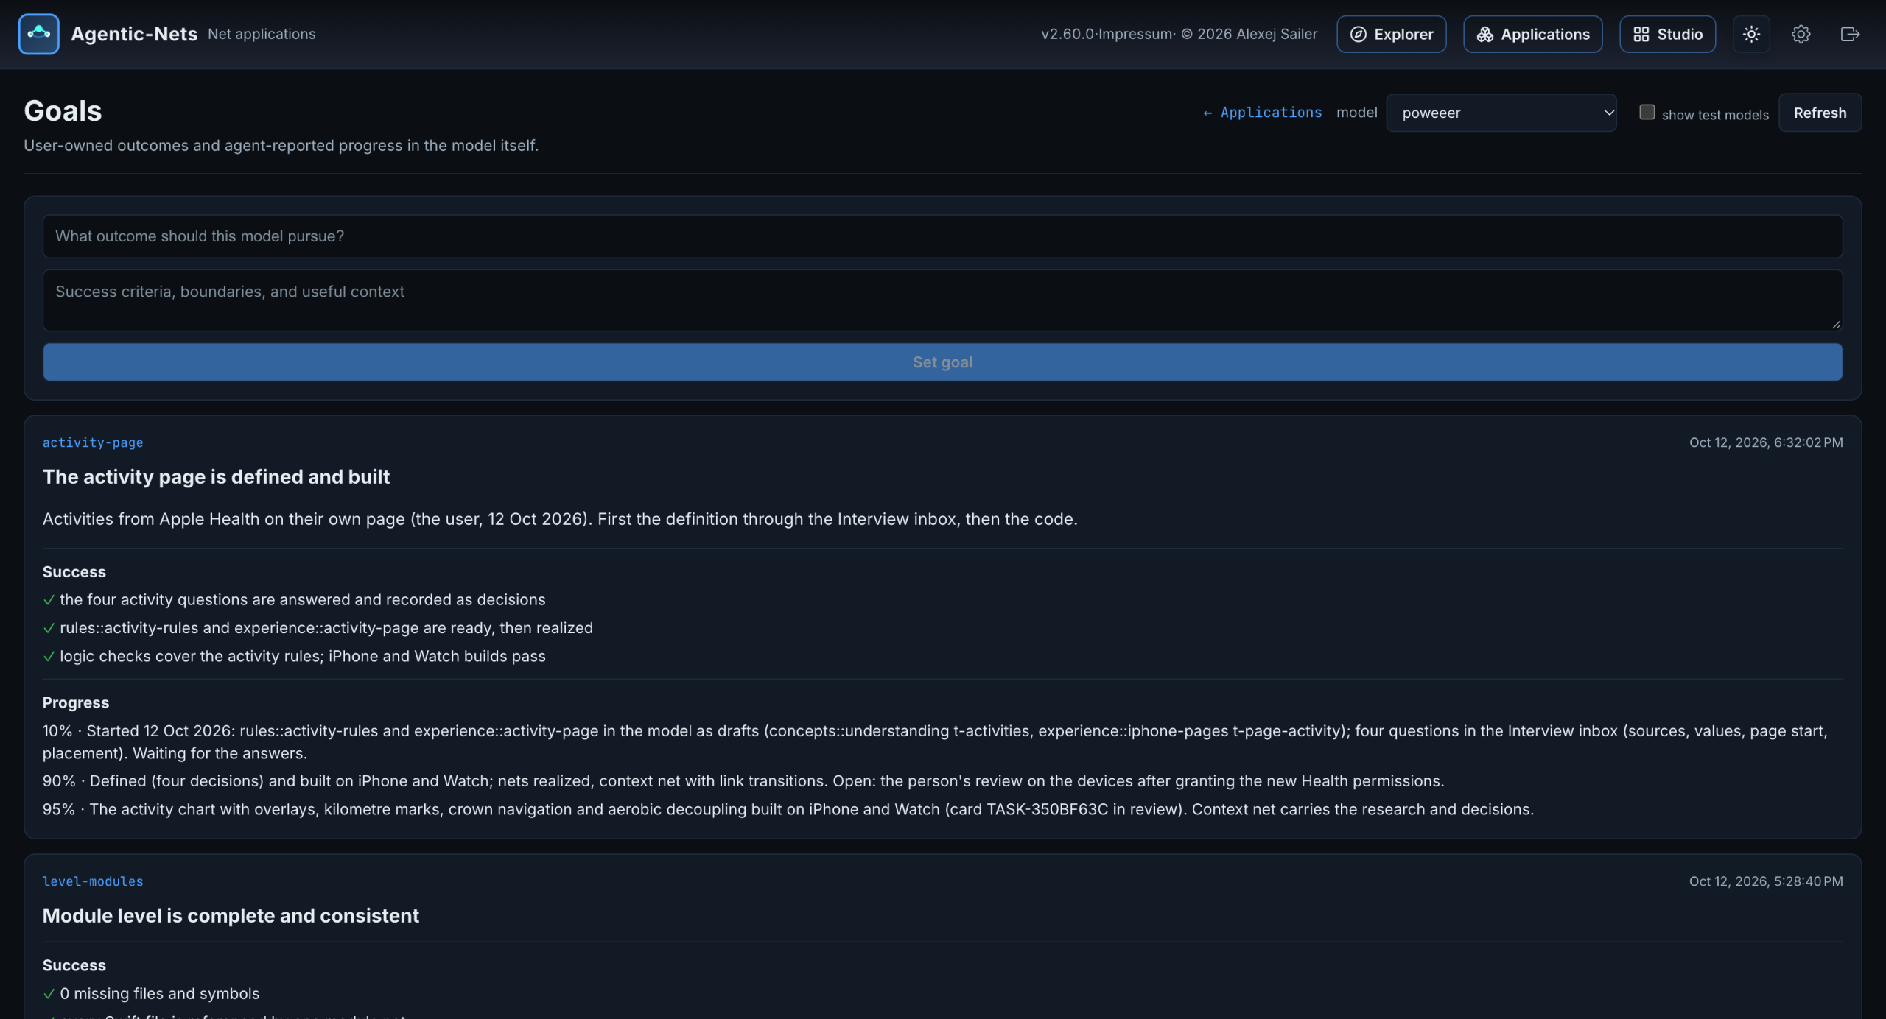Focus the Success criteria textarea
Screen dimensions: 1886x1019
[942, 300]
